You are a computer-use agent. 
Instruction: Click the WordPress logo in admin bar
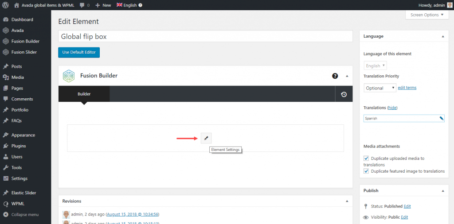pyautogui.click(x=5, y=5)
